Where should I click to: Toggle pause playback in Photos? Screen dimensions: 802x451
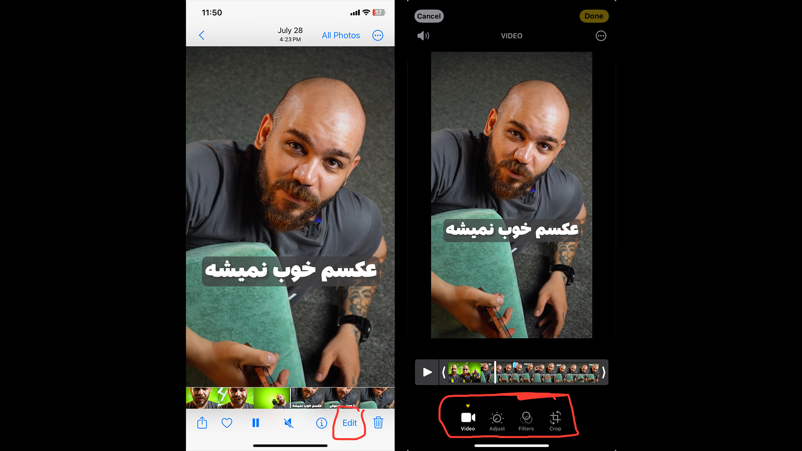tap(256, 422)
